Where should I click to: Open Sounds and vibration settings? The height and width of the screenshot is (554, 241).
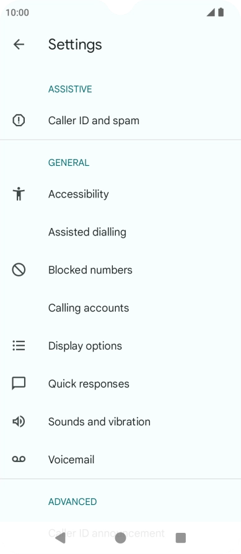(x=120, y=422)
